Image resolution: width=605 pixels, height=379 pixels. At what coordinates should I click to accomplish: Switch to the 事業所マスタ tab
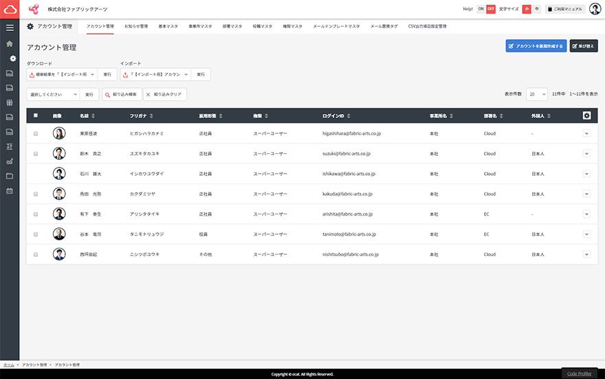200,26
